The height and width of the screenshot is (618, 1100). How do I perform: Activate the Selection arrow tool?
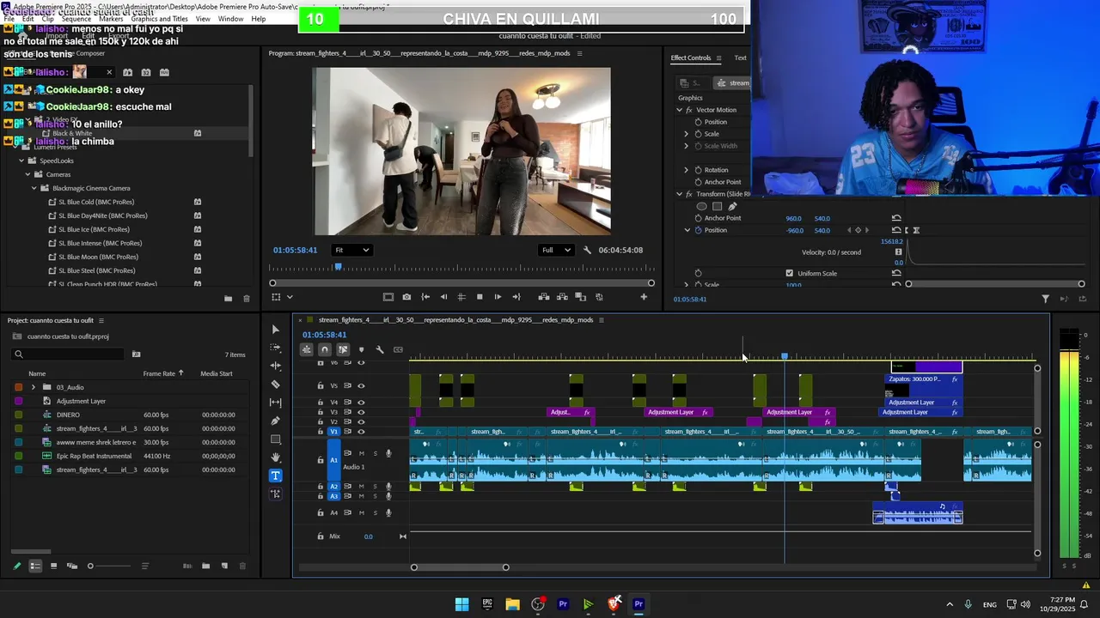[x=275, y=330]
